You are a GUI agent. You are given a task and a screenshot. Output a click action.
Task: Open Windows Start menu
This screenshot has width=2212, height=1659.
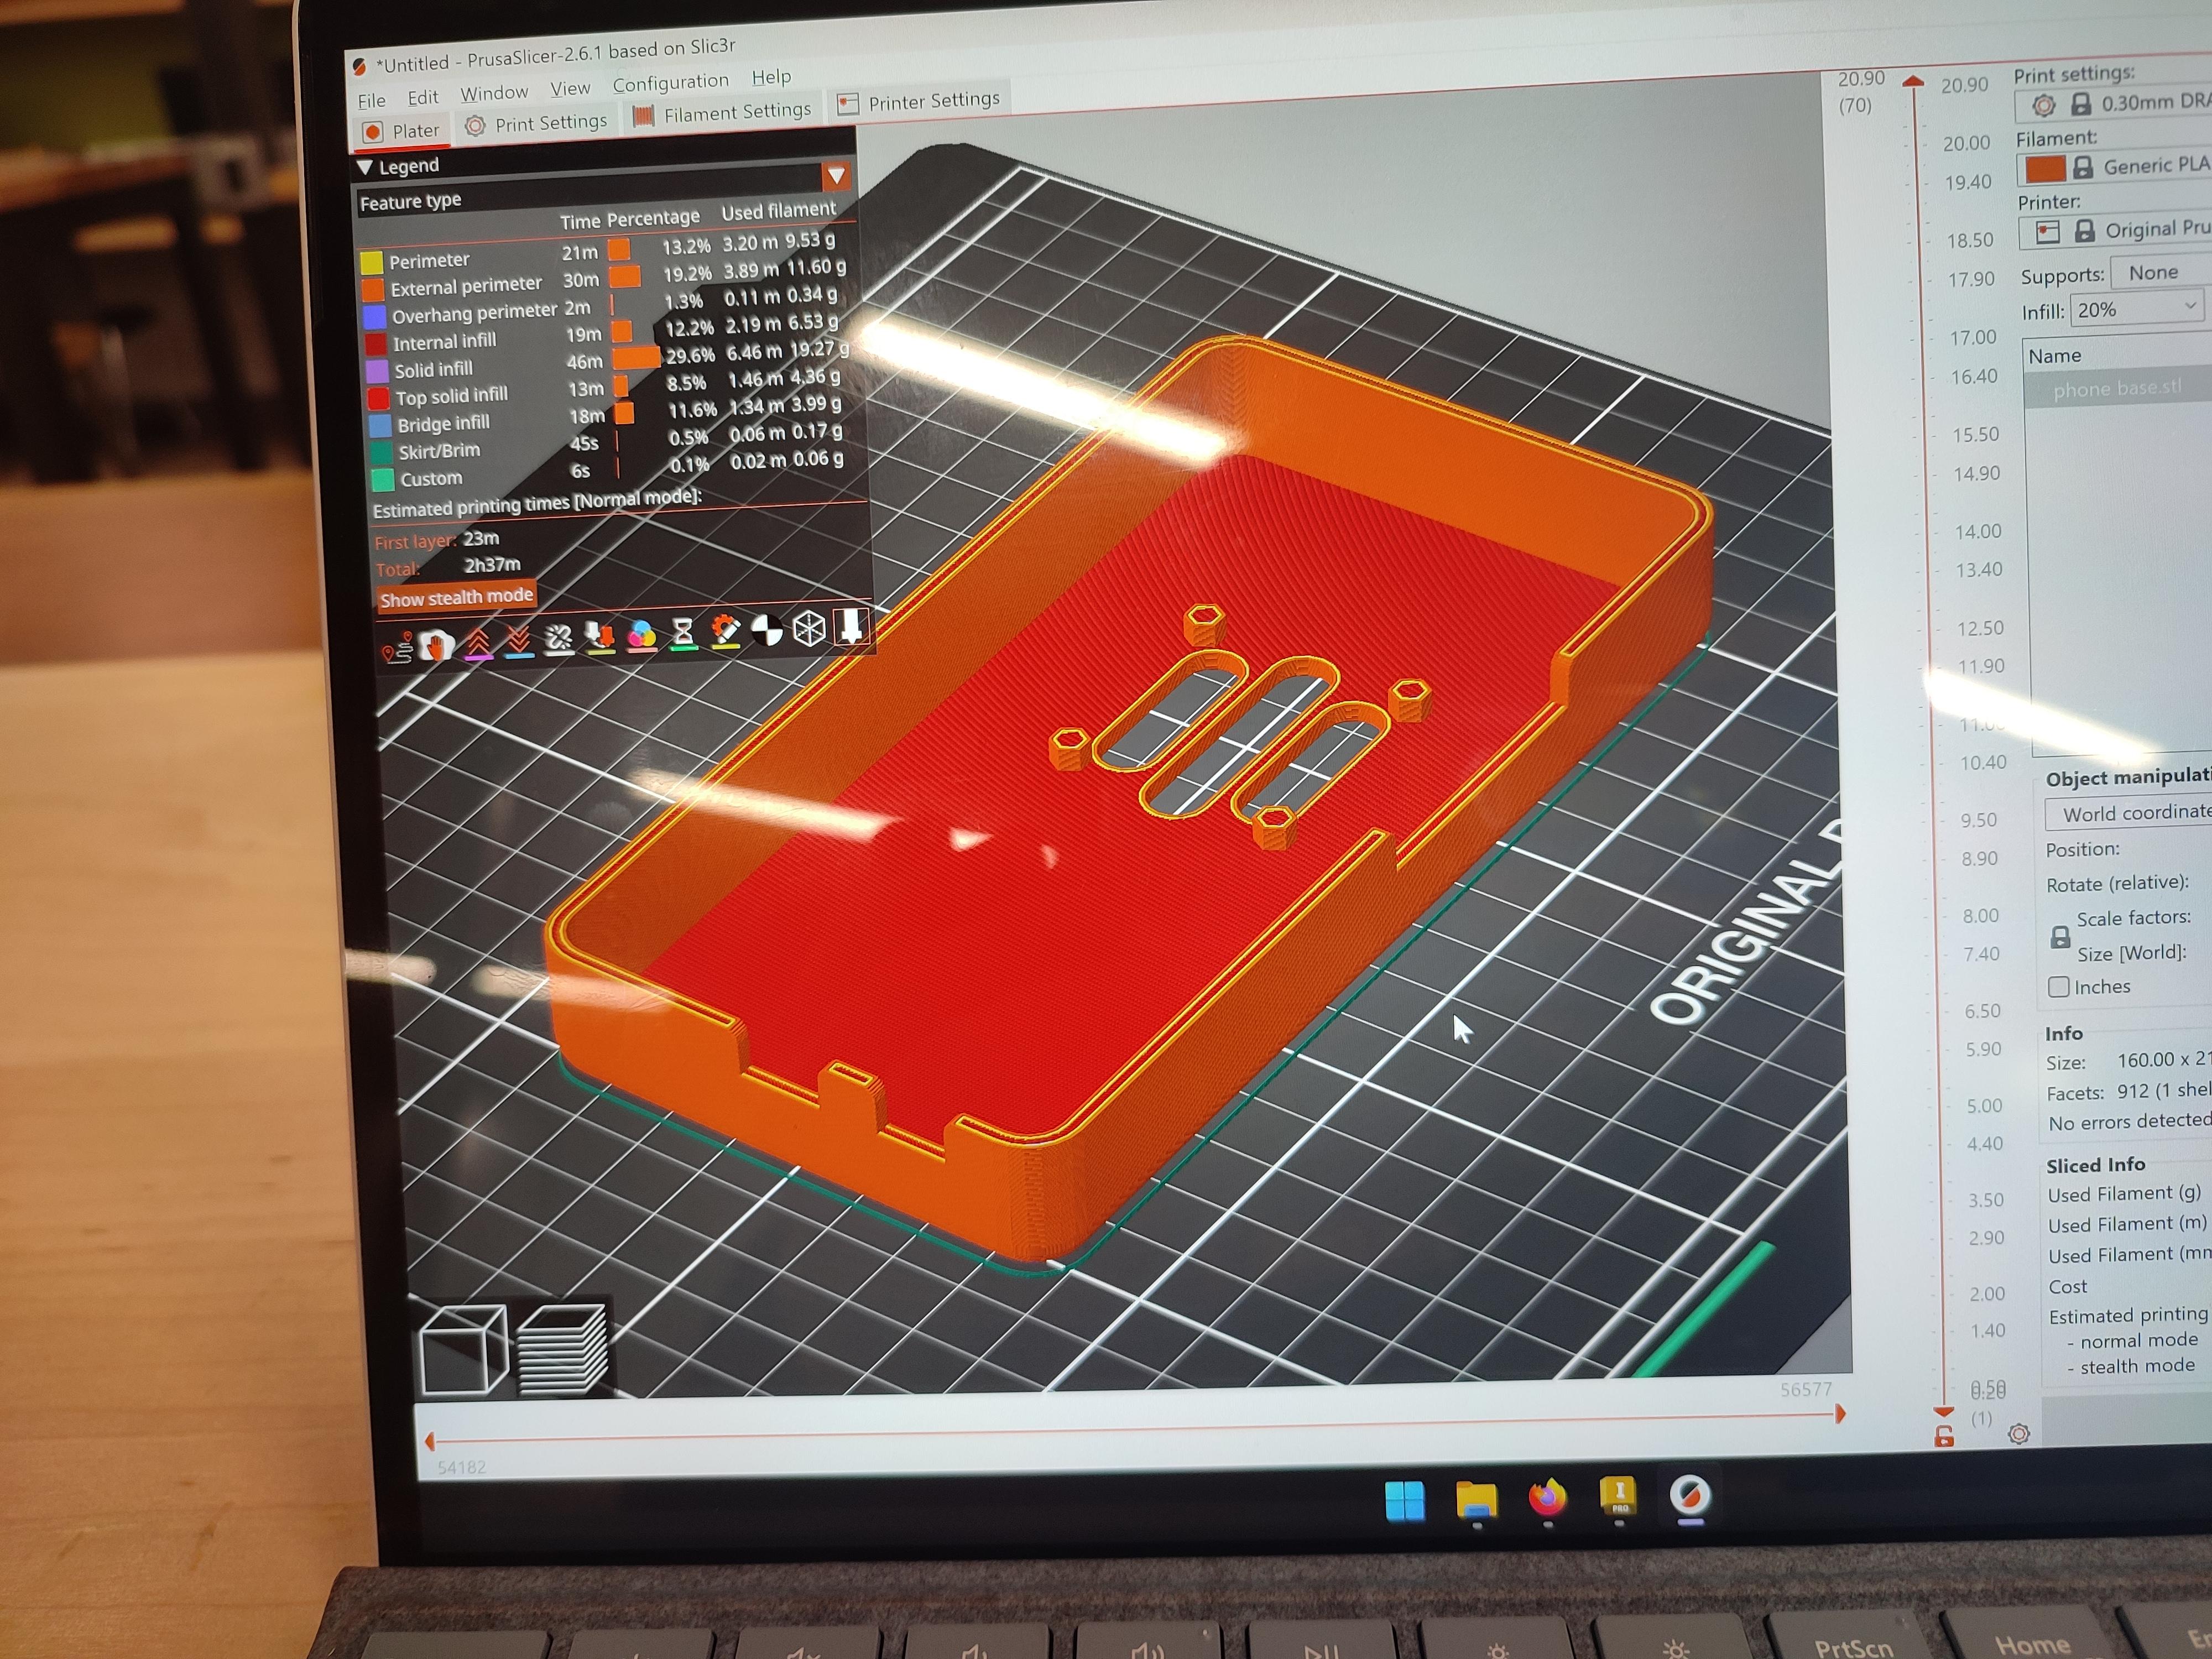[1405, 1501]
